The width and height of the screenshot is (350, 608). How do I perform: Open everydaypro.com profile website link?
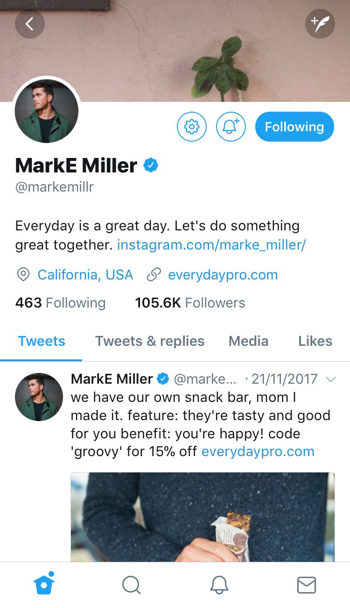[x=223, y=275]
